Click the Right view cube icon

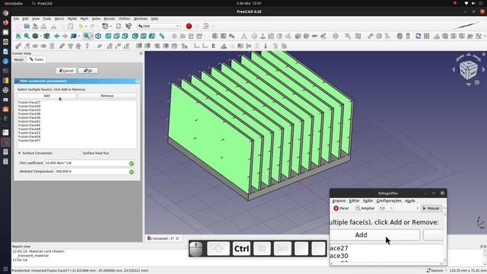125,36
